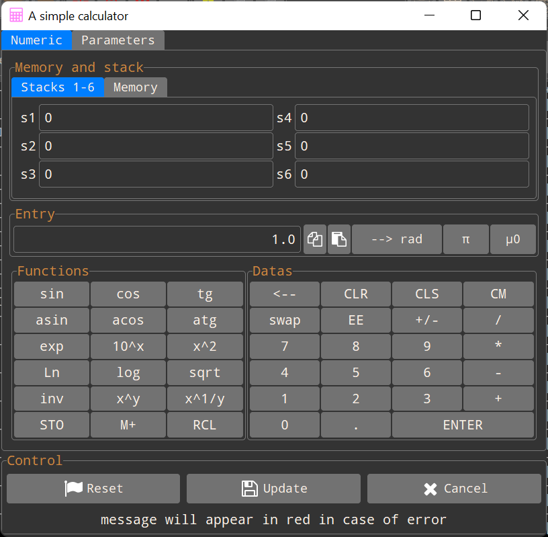548x537 pixels.
Task: Select the Stacks 1-6 tab
Action: (x=58, y=87)
